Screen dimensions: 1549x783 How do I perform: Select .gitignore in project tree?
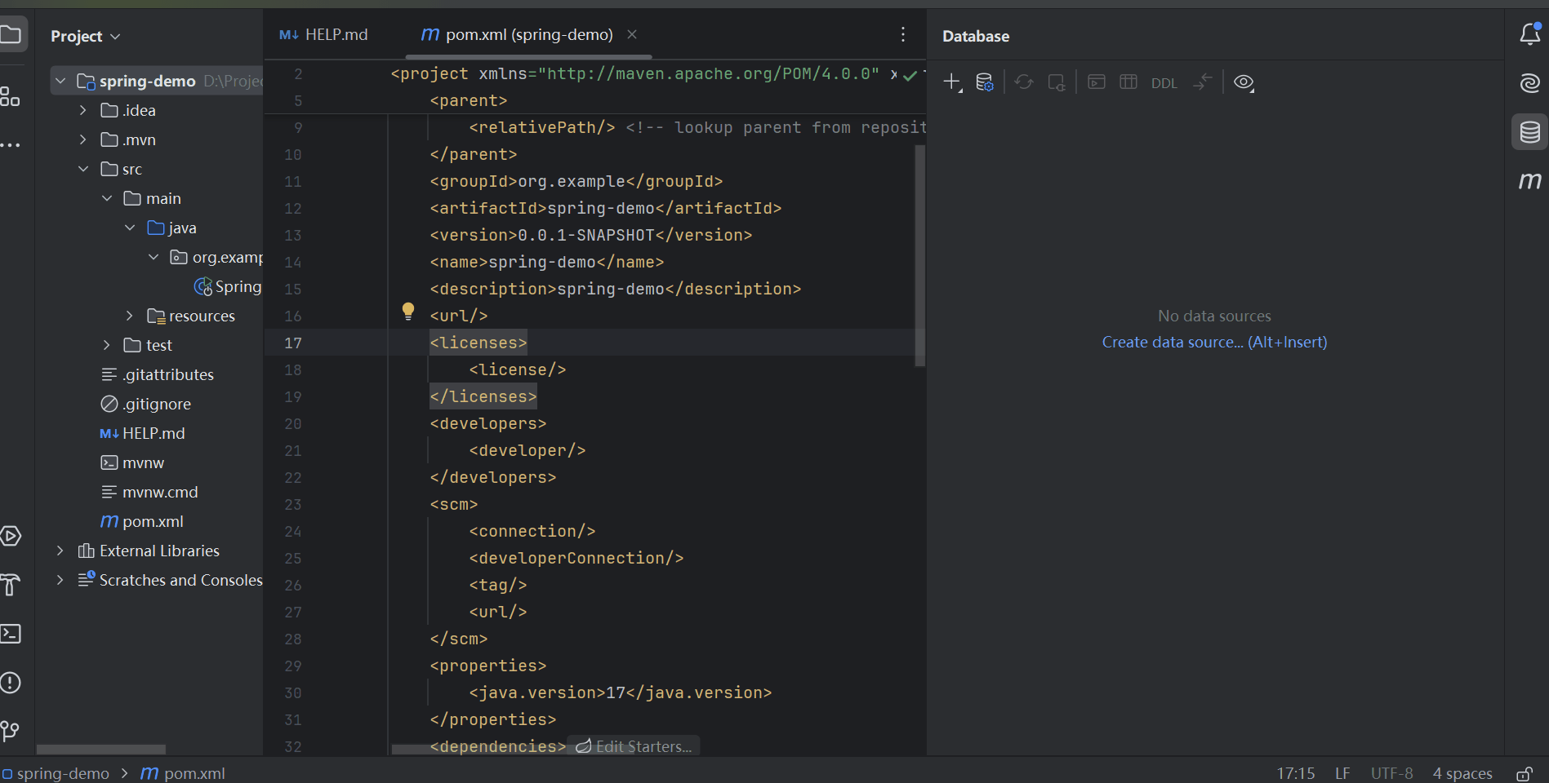pyautogui.click(x=145, y=404)
